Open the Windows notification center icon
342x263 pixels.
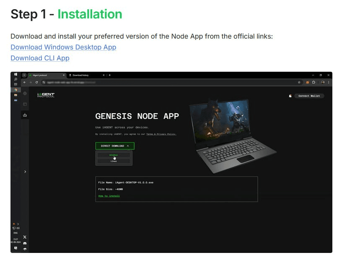(16, 248)
